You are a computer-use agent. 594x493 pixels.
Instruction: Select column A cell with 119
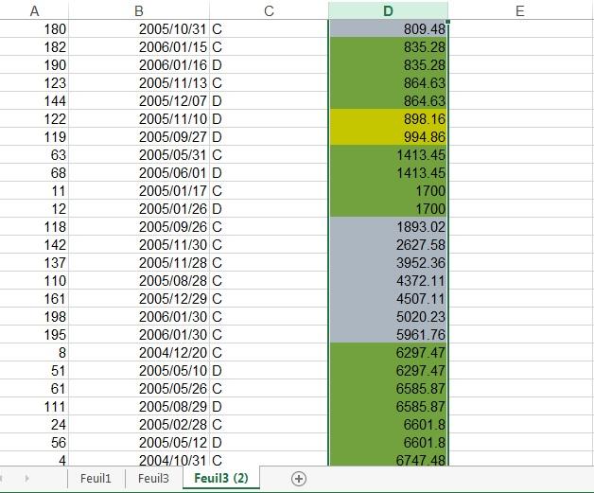coord(34,137)
